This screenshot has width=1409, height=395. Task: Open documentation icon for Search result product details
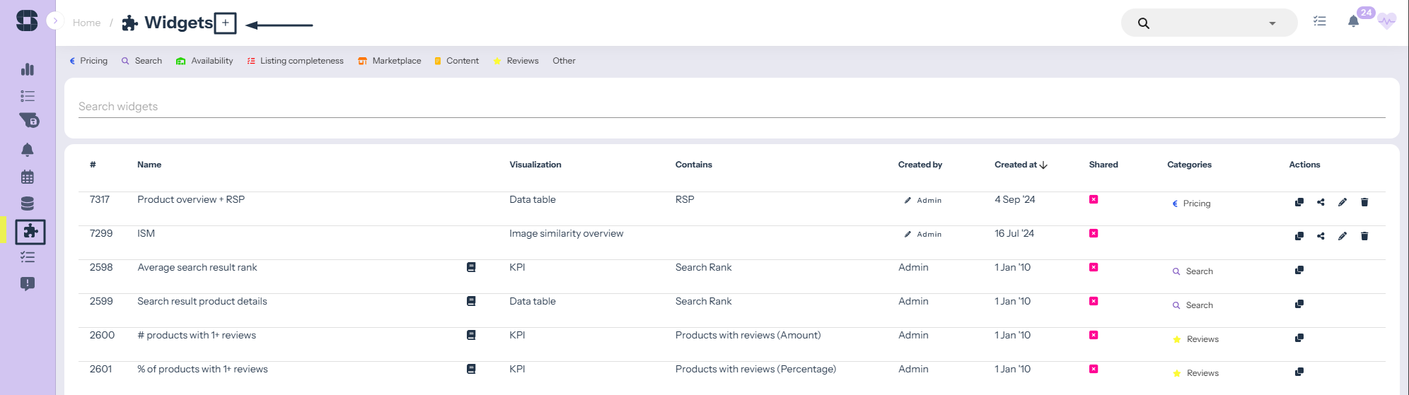click(x=471, y=301)
